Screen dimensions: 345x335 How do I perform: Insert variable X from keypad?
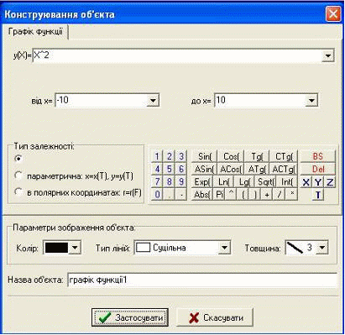[306, 182]
